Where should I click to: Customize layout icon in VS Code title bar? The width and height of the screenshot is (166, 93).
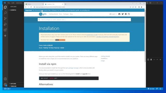click(150, 3)
